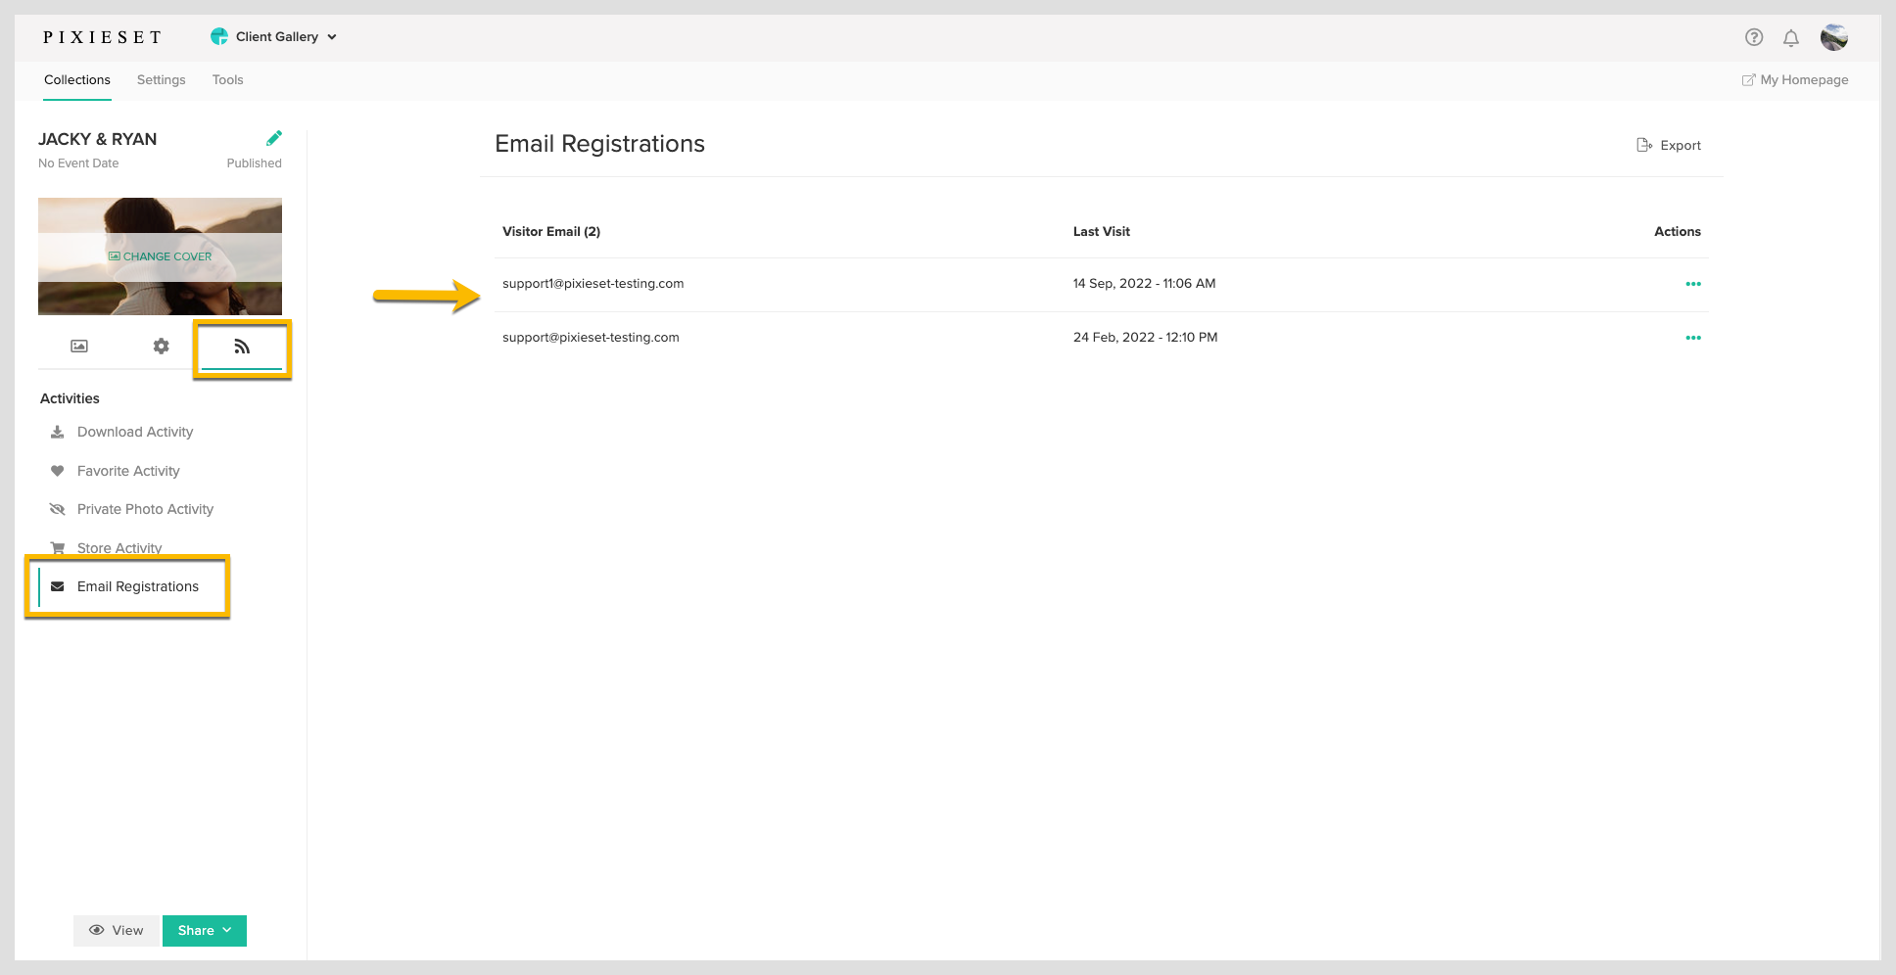Click the No Event Date label
1896x975 pixels.
tap(78, 163)
